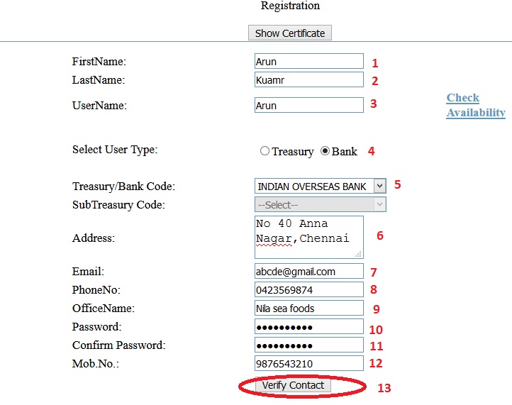Focus the PhoneNo input field
The image size is (512, 405).
[308, 289]
